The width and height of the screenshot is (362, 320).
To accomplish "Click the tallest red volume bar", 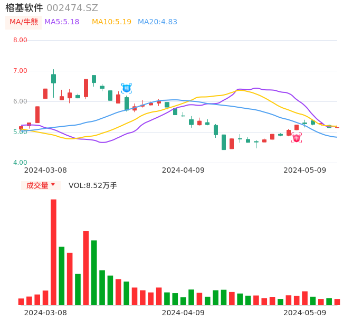I will point(53,252).
